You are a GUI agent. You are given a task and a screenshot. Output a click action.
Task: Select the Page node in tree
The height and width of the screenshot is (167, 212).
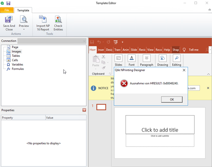coord(15,47)
